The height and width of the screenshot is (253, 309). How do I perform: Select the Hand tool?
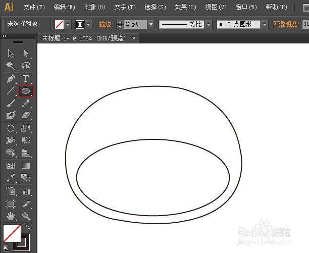tap(11, 216)
